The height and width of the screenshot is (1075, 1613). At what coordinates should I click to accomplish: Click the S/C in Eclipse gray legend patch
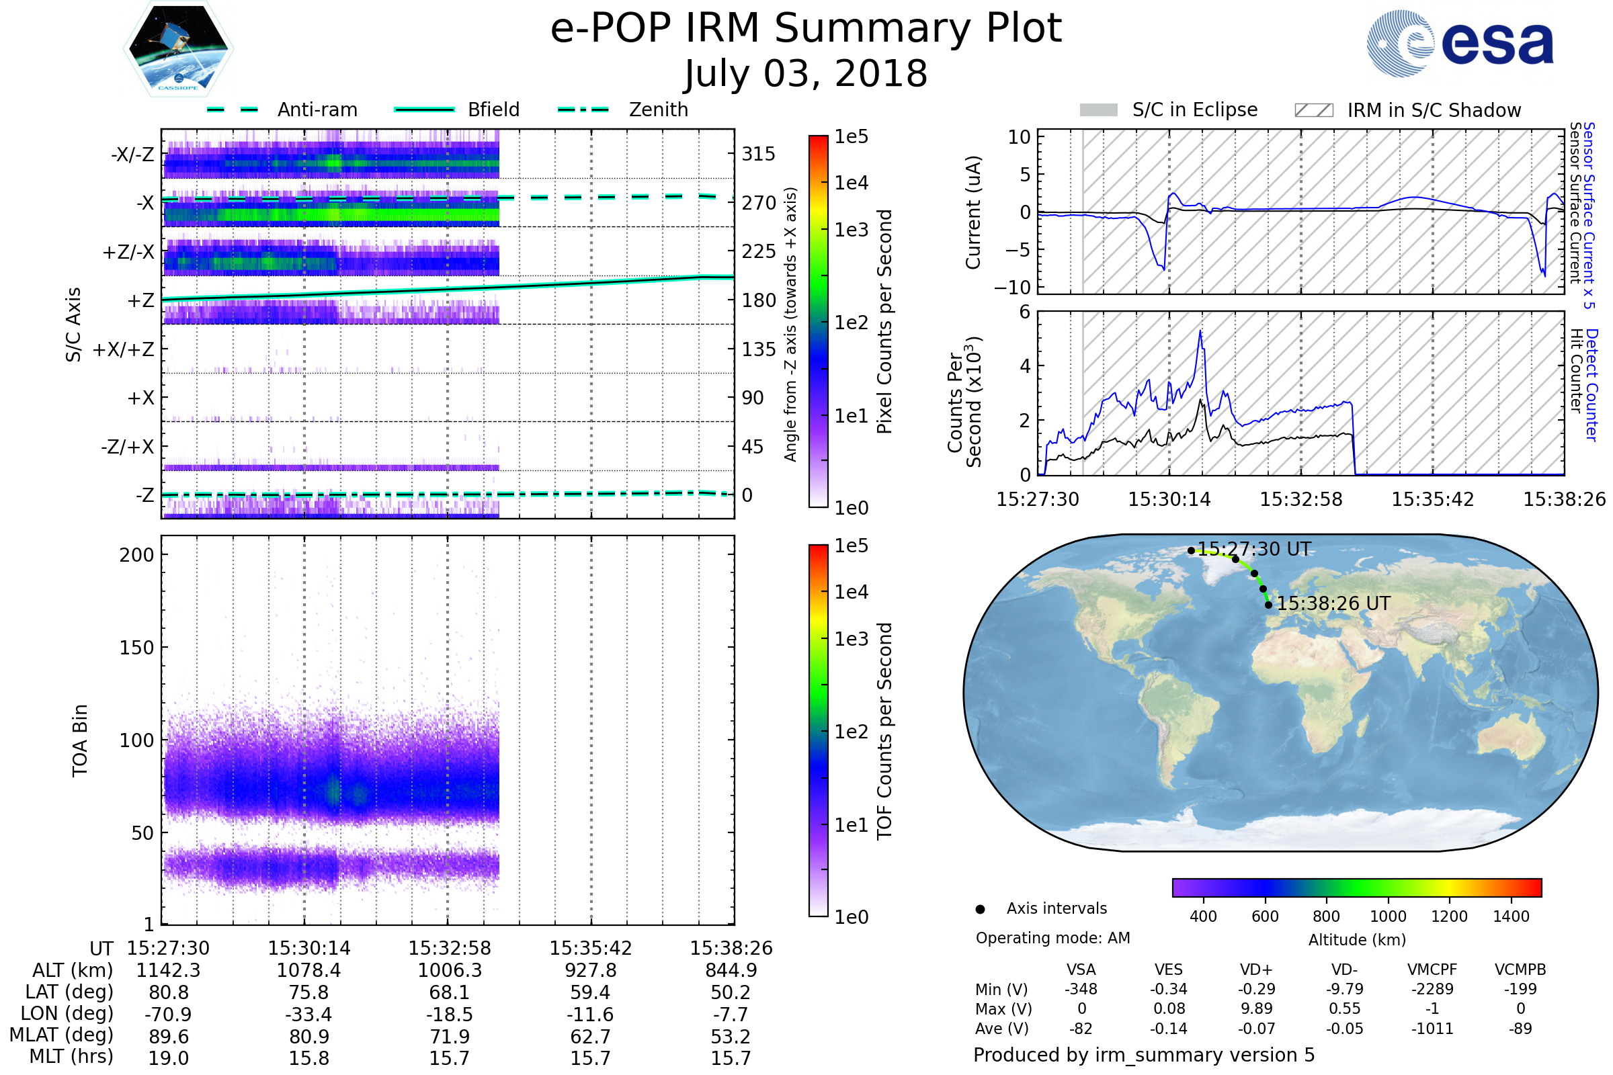pyautogui.click(x=1099, y=110)
